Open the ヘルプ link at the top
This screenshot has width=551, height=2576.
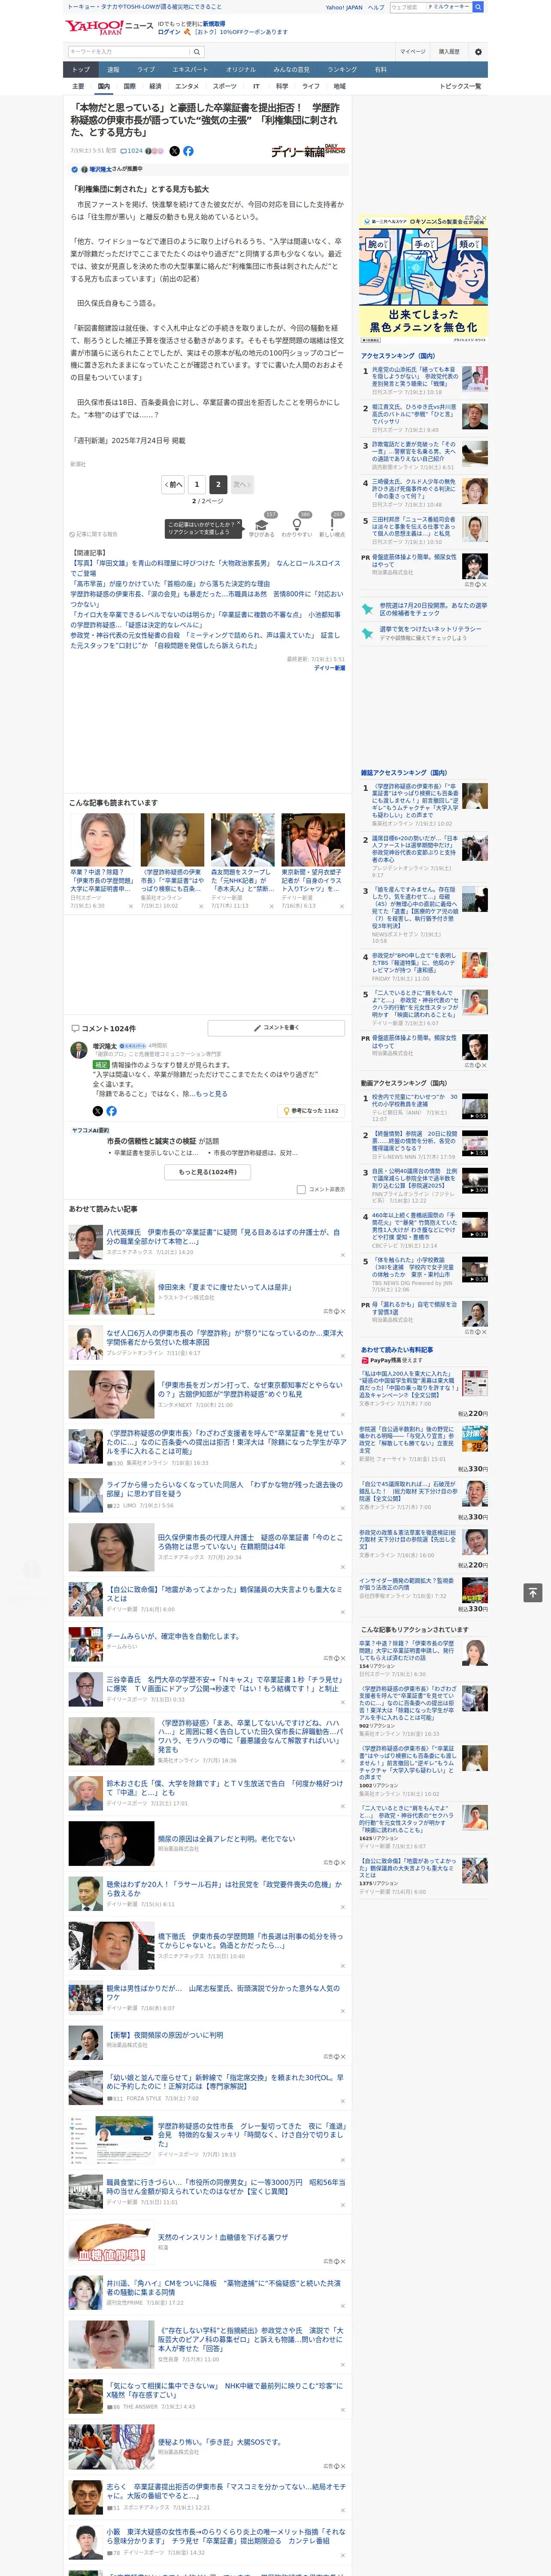(376, 7)
